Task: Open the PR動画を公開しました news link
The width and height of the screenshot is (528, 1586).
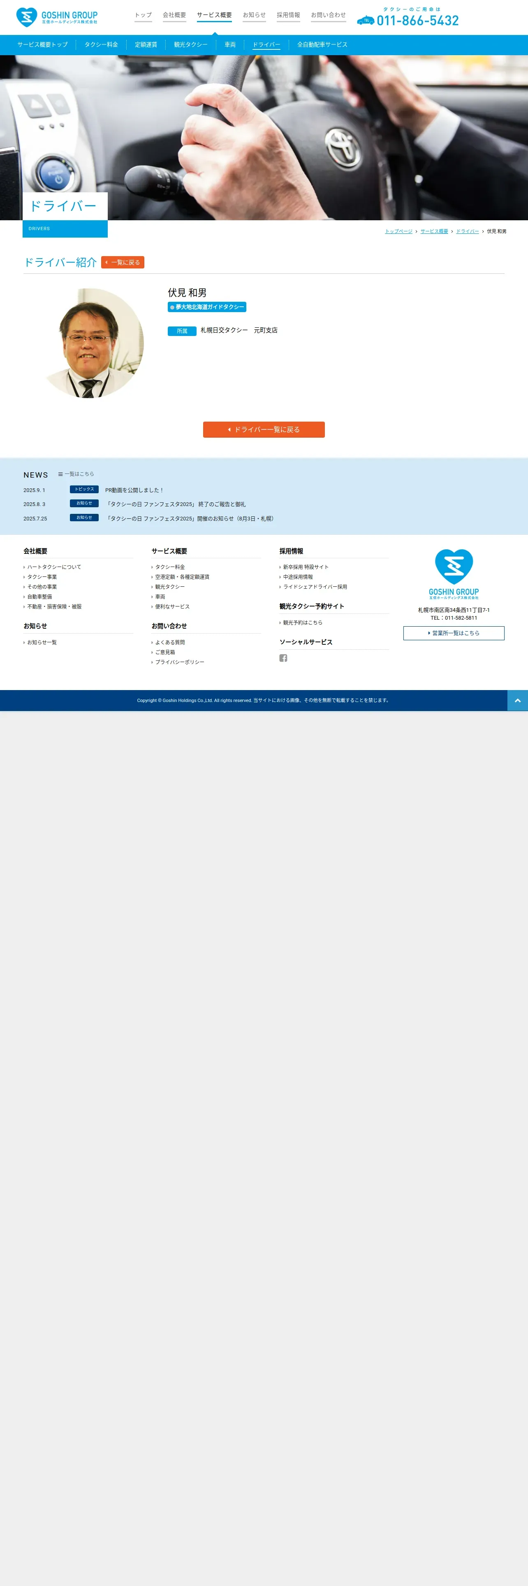Action: point(134,490)
